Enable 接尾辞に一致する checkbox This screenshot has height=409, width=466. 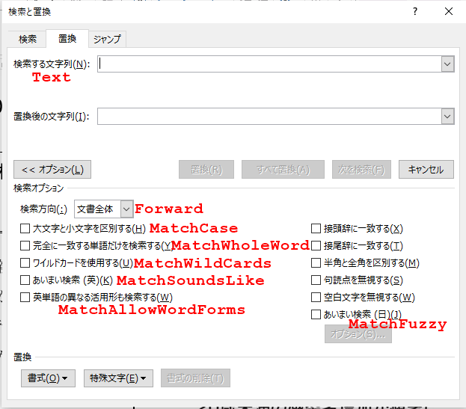coord(316,246)
